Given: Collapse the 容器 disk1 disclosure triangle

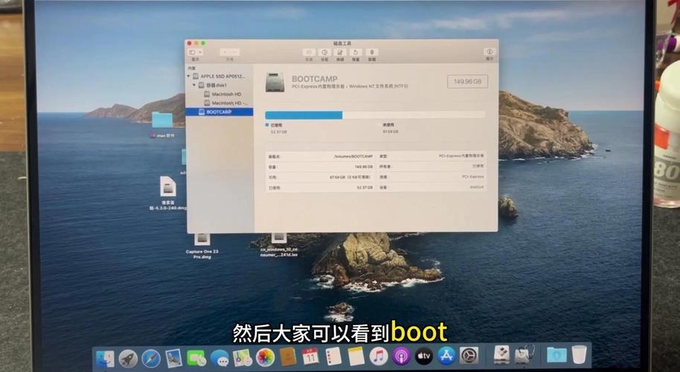Looking at the screenshot, I should [x=195, y=85].
